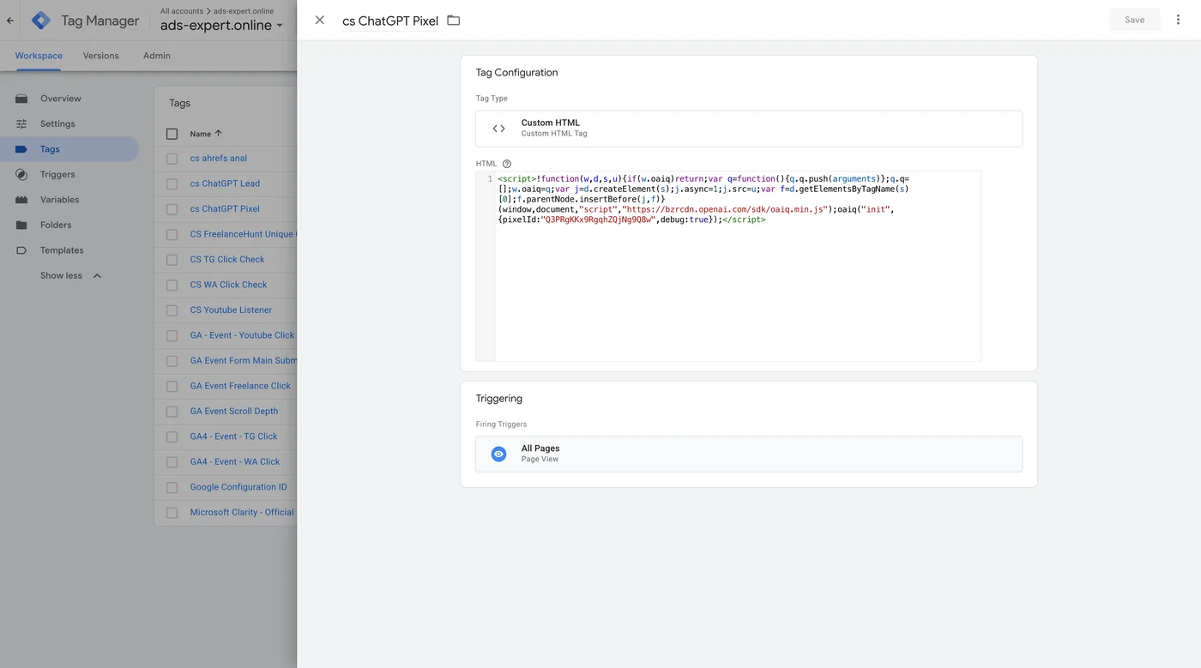This screenshot has height=668, width=1201.
Task: Open the ads-expert.online container dropdown
Action: pos(221,26)
